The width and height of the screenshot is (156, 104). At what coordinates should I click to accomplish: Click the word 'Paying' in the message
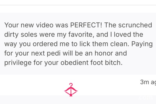click(142, 44)
